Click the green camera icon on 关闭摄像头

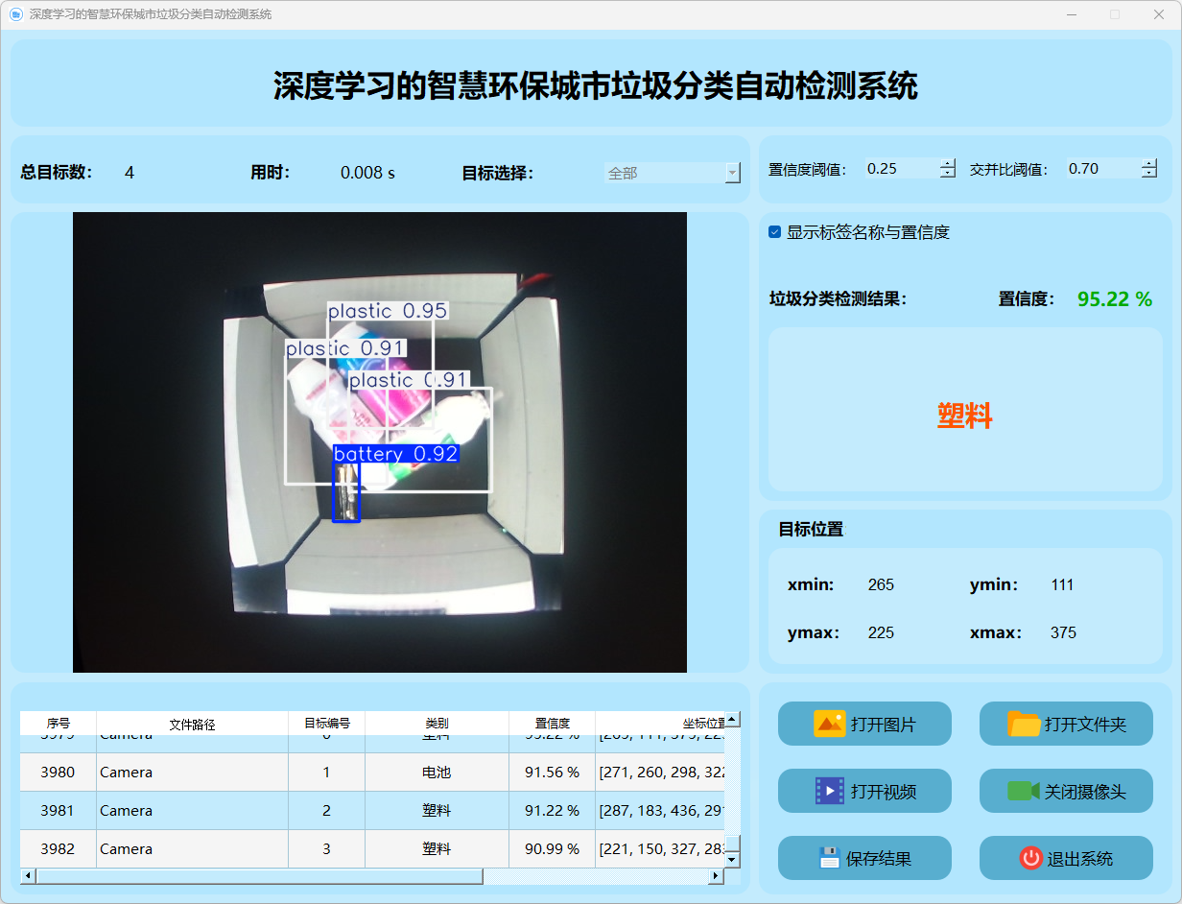click(1023, 791)
